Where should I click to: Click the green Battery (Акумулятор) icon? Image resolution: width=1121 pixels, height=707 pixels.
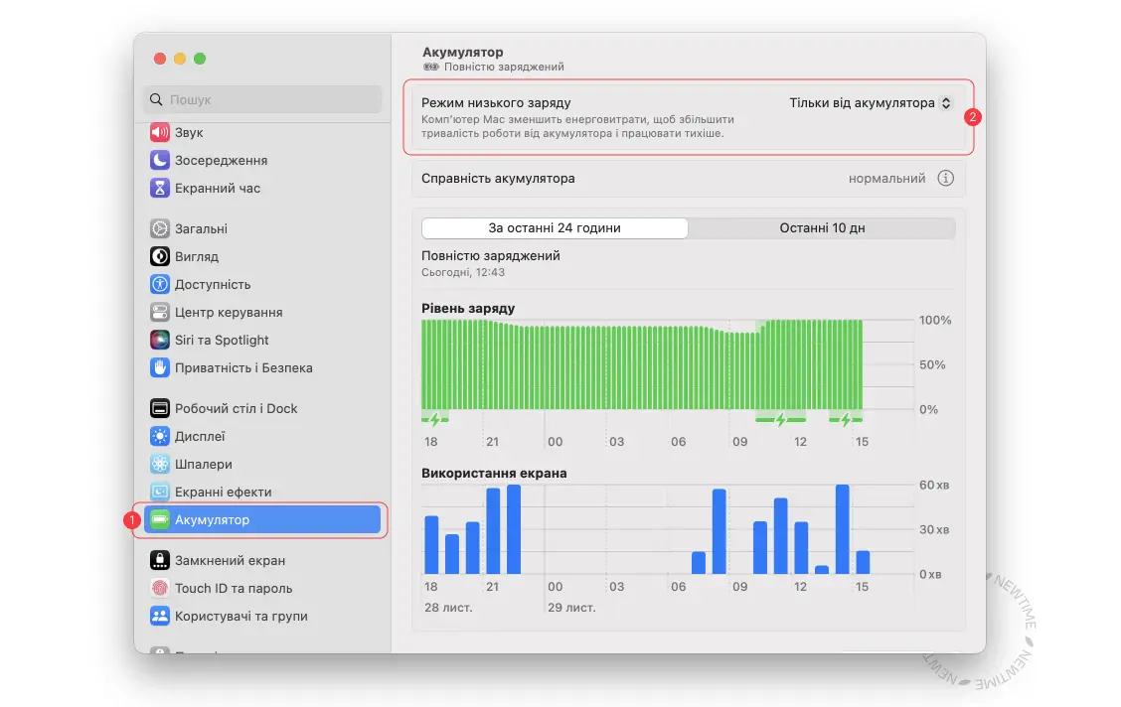point(159,519)
